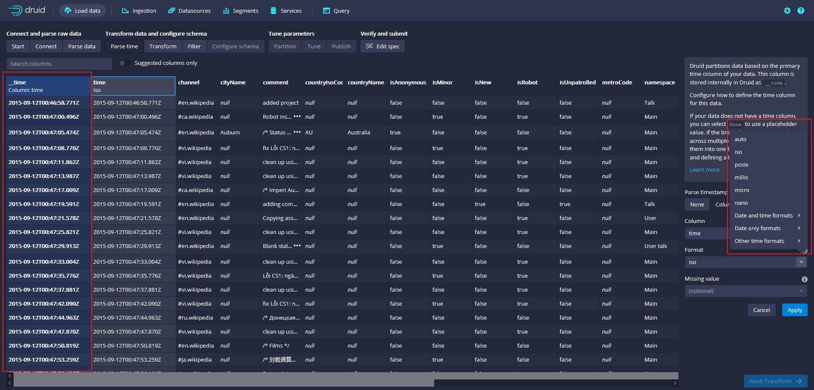
Task: Go to the Tune step
Action: tap(314, 46)
